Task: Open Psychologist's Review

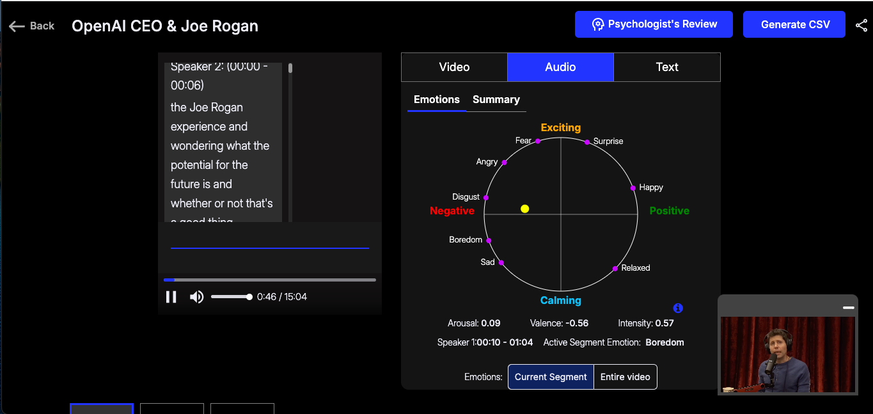Action: (x=654, y=24)
